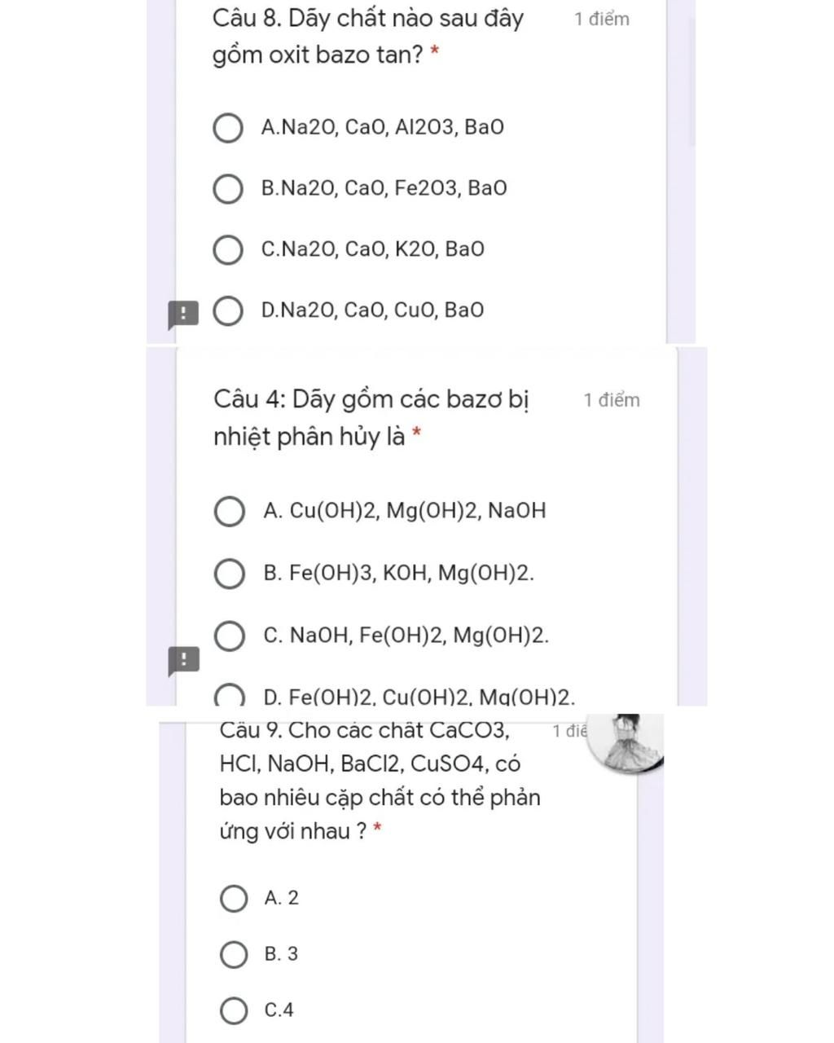
Task: Open the circular profile avatar thumbnail
Action: pos(626,742)
